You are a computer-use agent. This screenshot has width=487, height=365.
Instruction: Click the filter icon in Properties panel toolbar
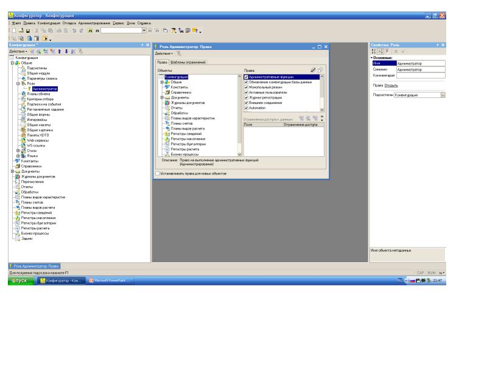point(387,51)
